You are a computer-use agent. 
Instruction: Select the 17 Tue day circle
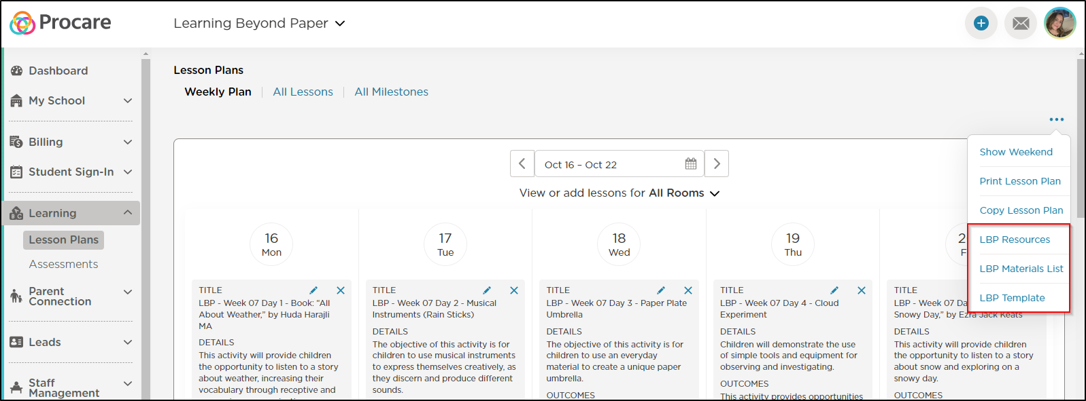(x=445, y=244)
